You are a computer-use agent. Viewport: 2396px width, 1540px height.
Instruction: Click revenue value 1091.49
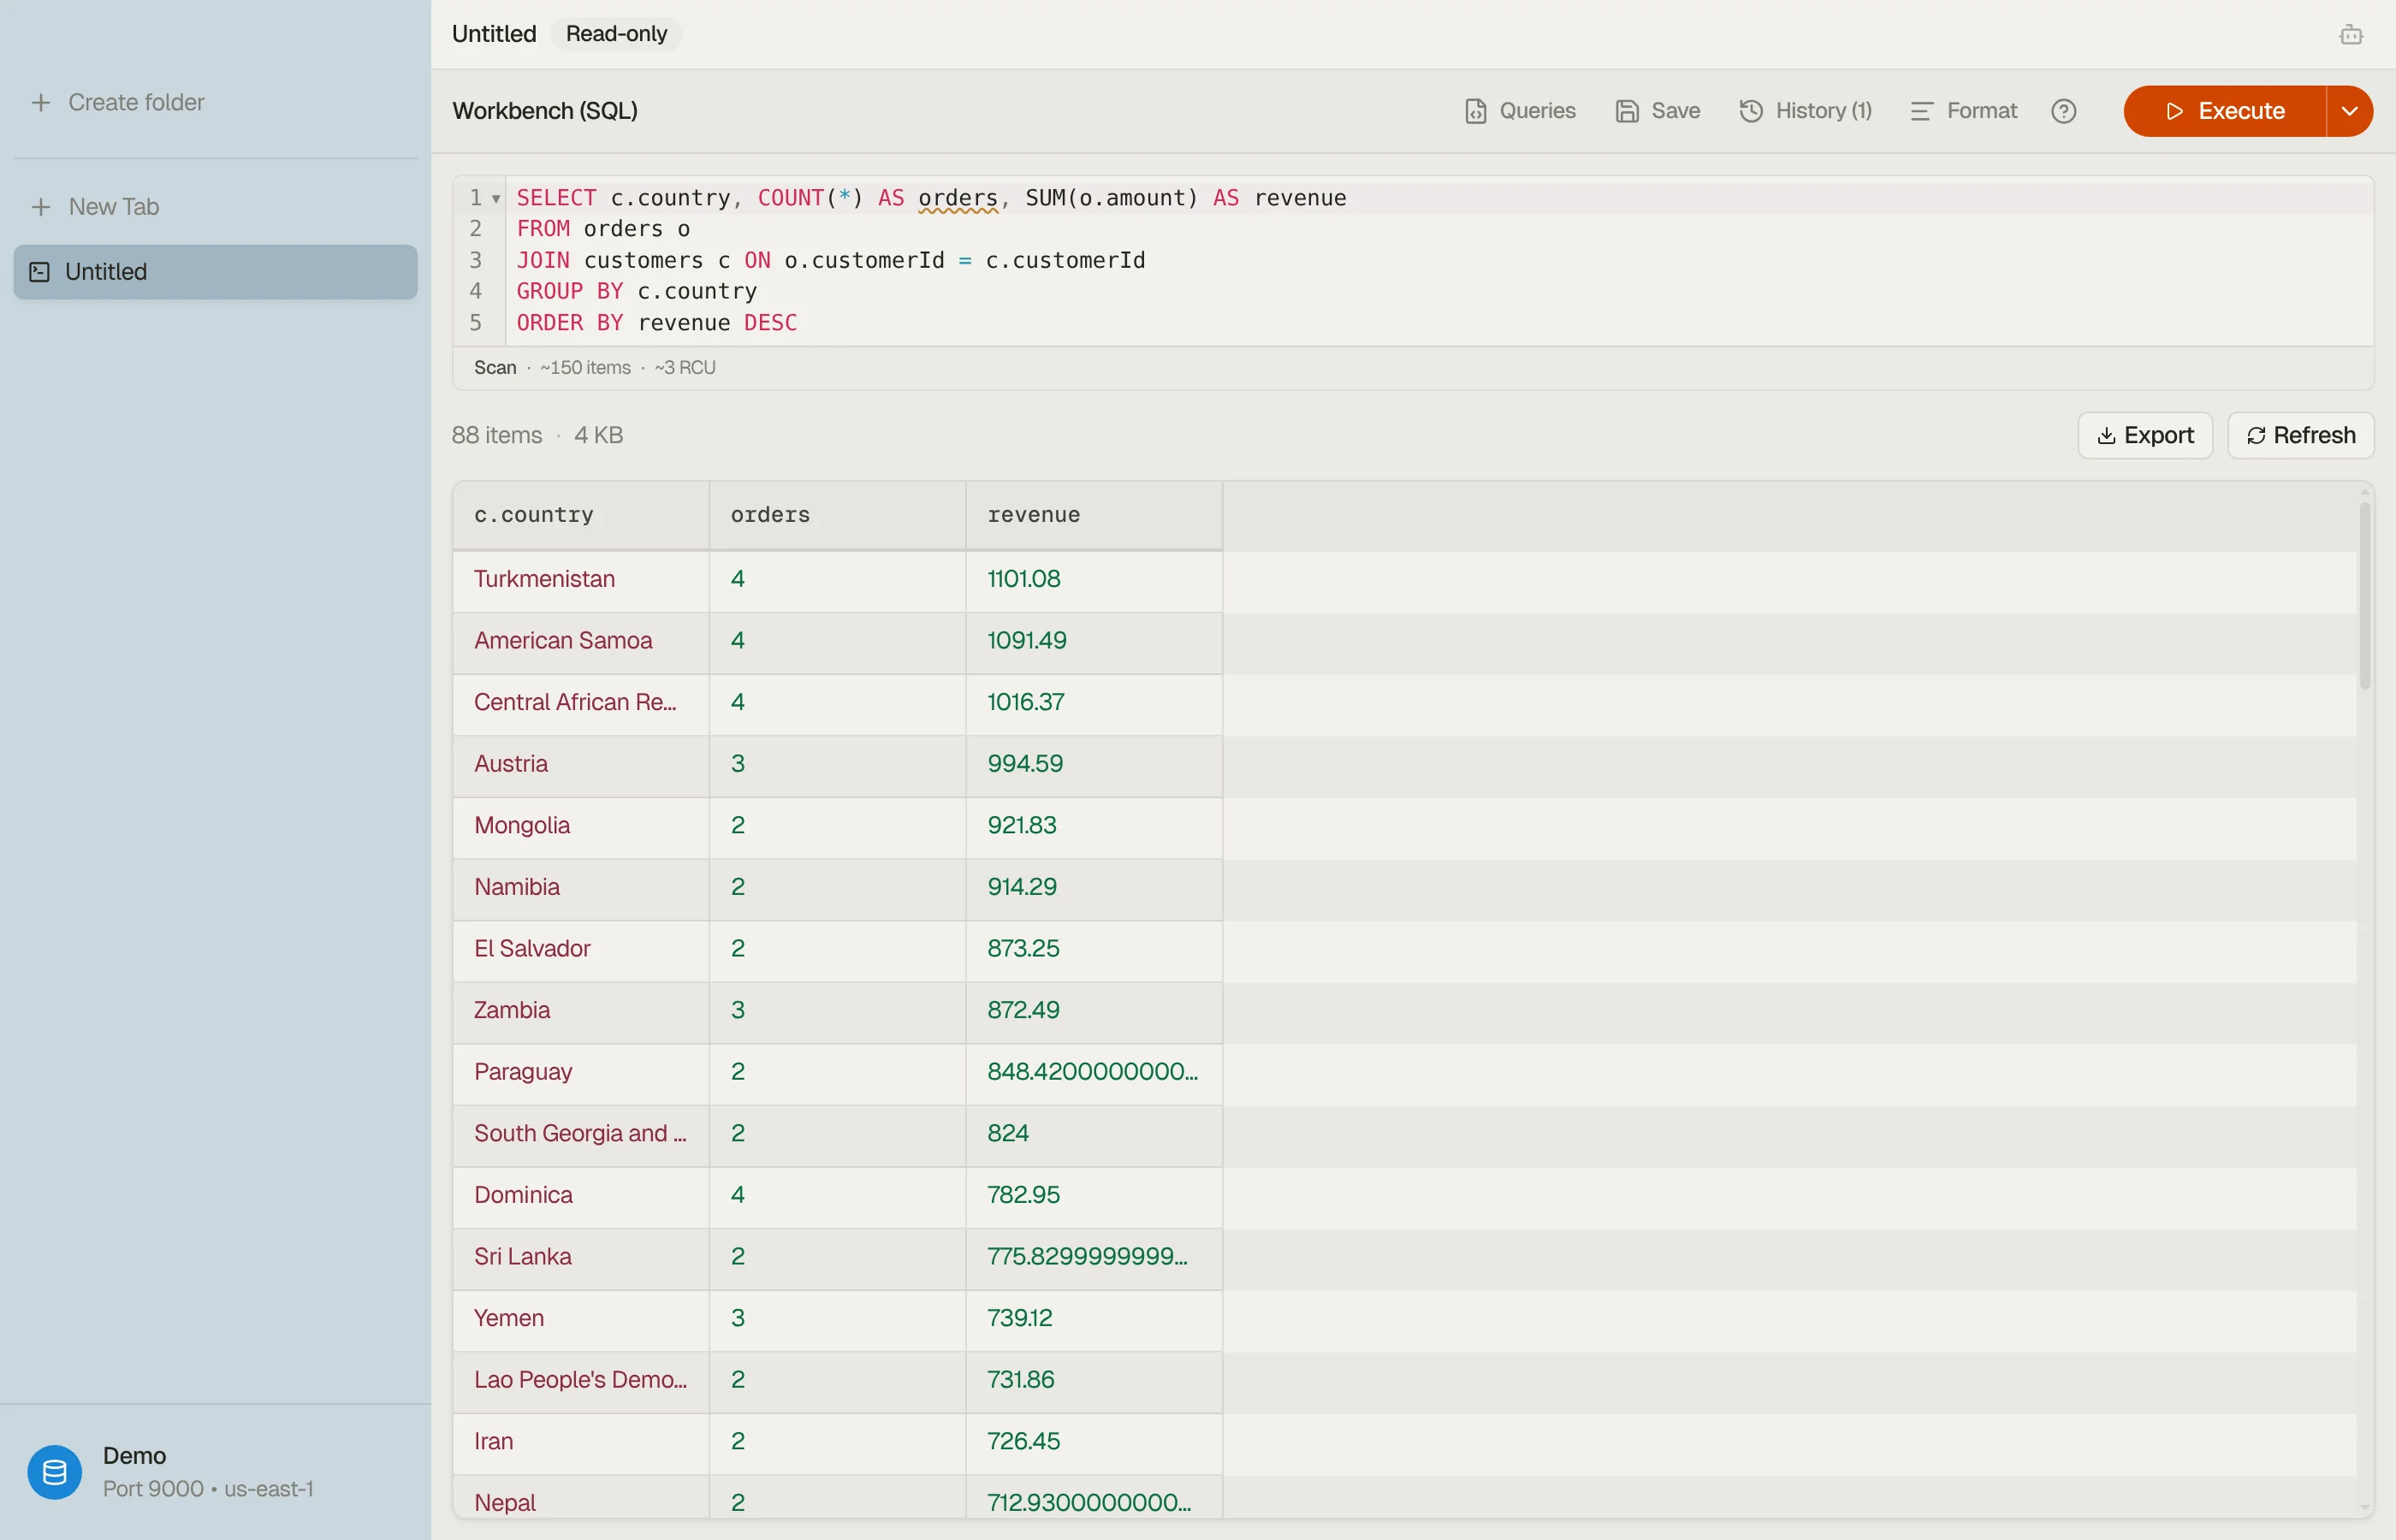[1027, 641]
